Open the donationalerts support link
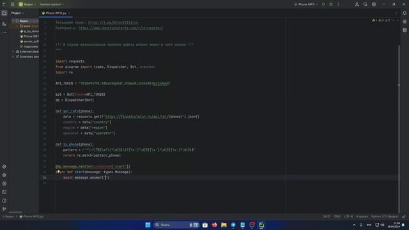 pos(121,28)
